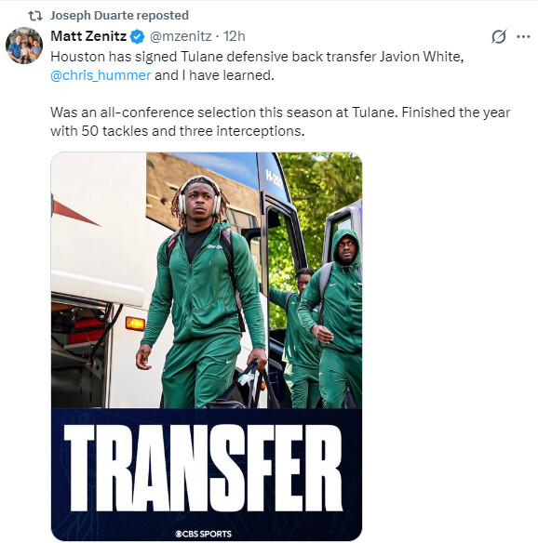Screen dimensions: 538x543
Task: Click the bus number label in photo
Action: (x=274, y=179)
